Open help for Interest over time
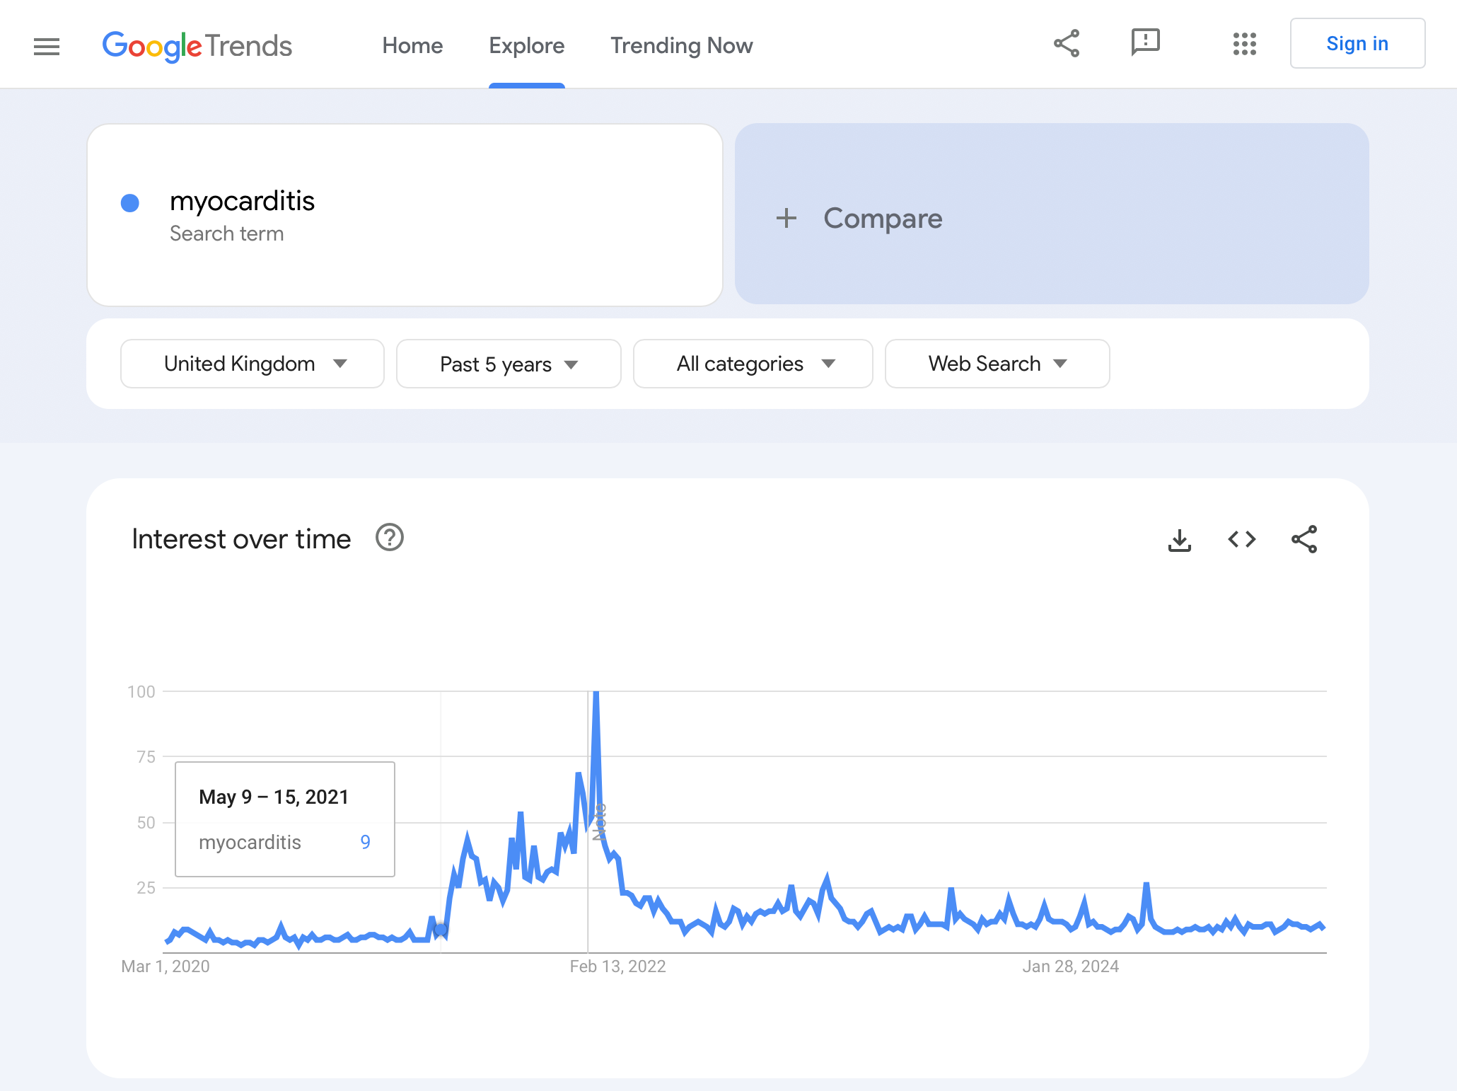The image size is (1457, 1091). (x=390, y=538)
